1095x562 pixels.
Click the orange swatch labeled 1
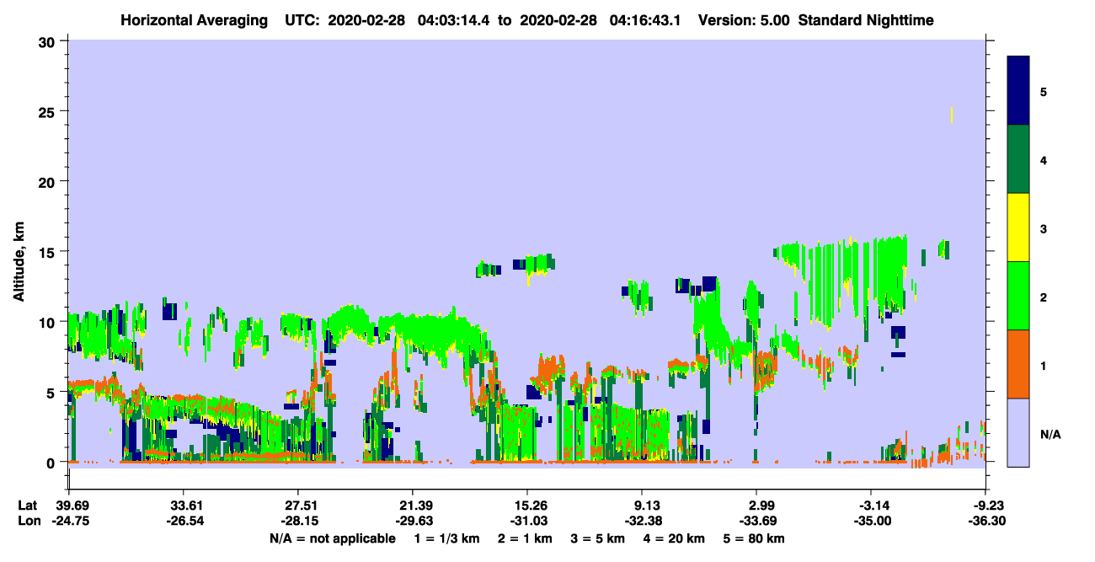coord(1018,364)
